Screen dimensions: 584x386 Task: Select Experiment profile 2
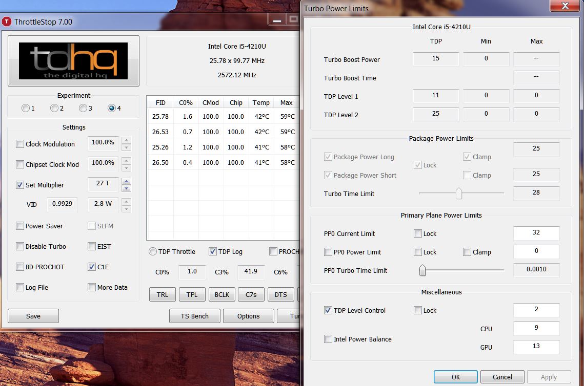click(54, 108)
